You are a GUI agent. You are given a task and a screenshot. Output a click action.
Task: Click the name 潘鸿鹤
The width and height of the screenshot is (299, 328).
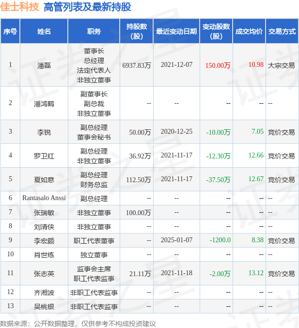(x=44, y=104)
